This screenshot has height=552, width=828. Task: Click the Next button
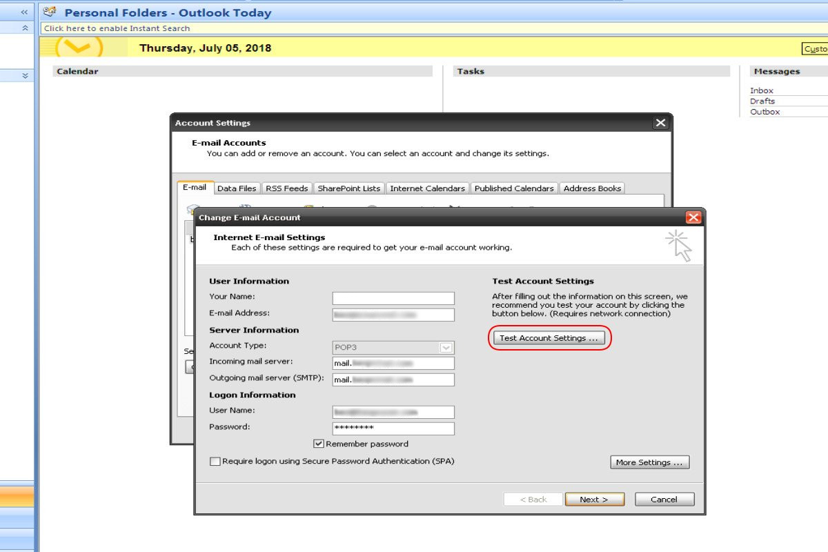tap(594, 500)
